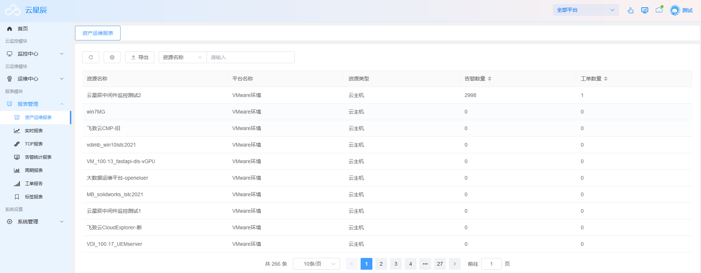Go to page 4
This screenshot has width=701, height=273.
point(411,264)
